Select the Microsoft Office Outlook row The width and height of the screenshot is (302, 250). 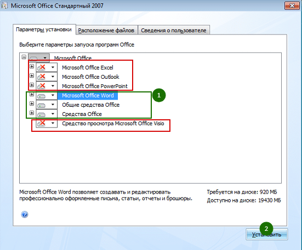90,77
